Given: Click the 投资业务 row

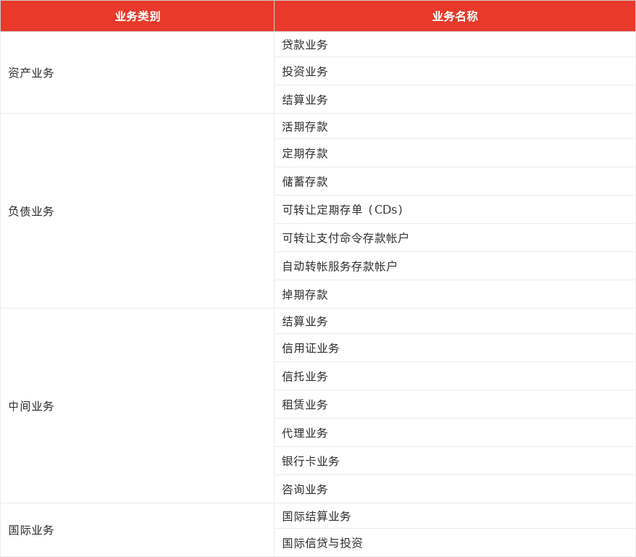Looking at the screenshot, I should tap(455, 72).
